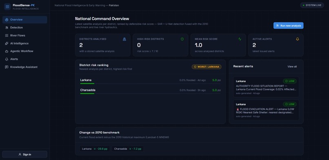Open AI Intelligence from the sidebar

[25, 43]
